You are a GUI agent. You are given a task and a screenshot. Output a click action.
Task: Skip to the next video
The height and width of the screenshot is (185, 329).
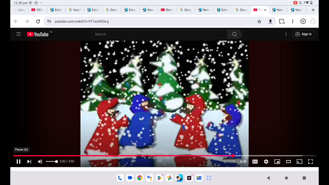(29, 162)
